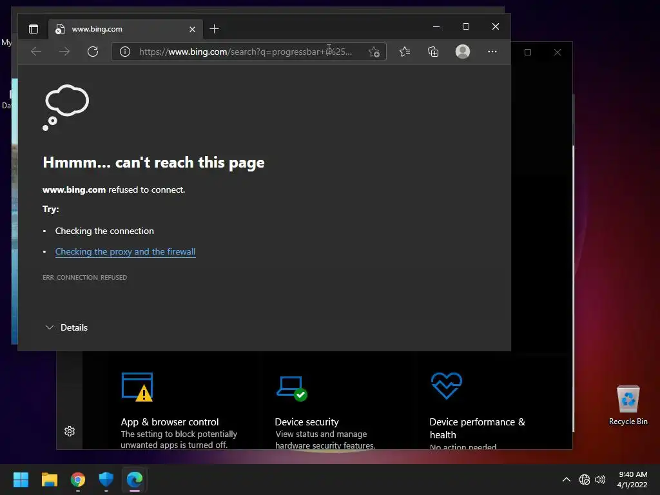Click the Edge back arrow
Viewport: 660px width, 495px height.
pyautogui.click(x=36, y=52)
